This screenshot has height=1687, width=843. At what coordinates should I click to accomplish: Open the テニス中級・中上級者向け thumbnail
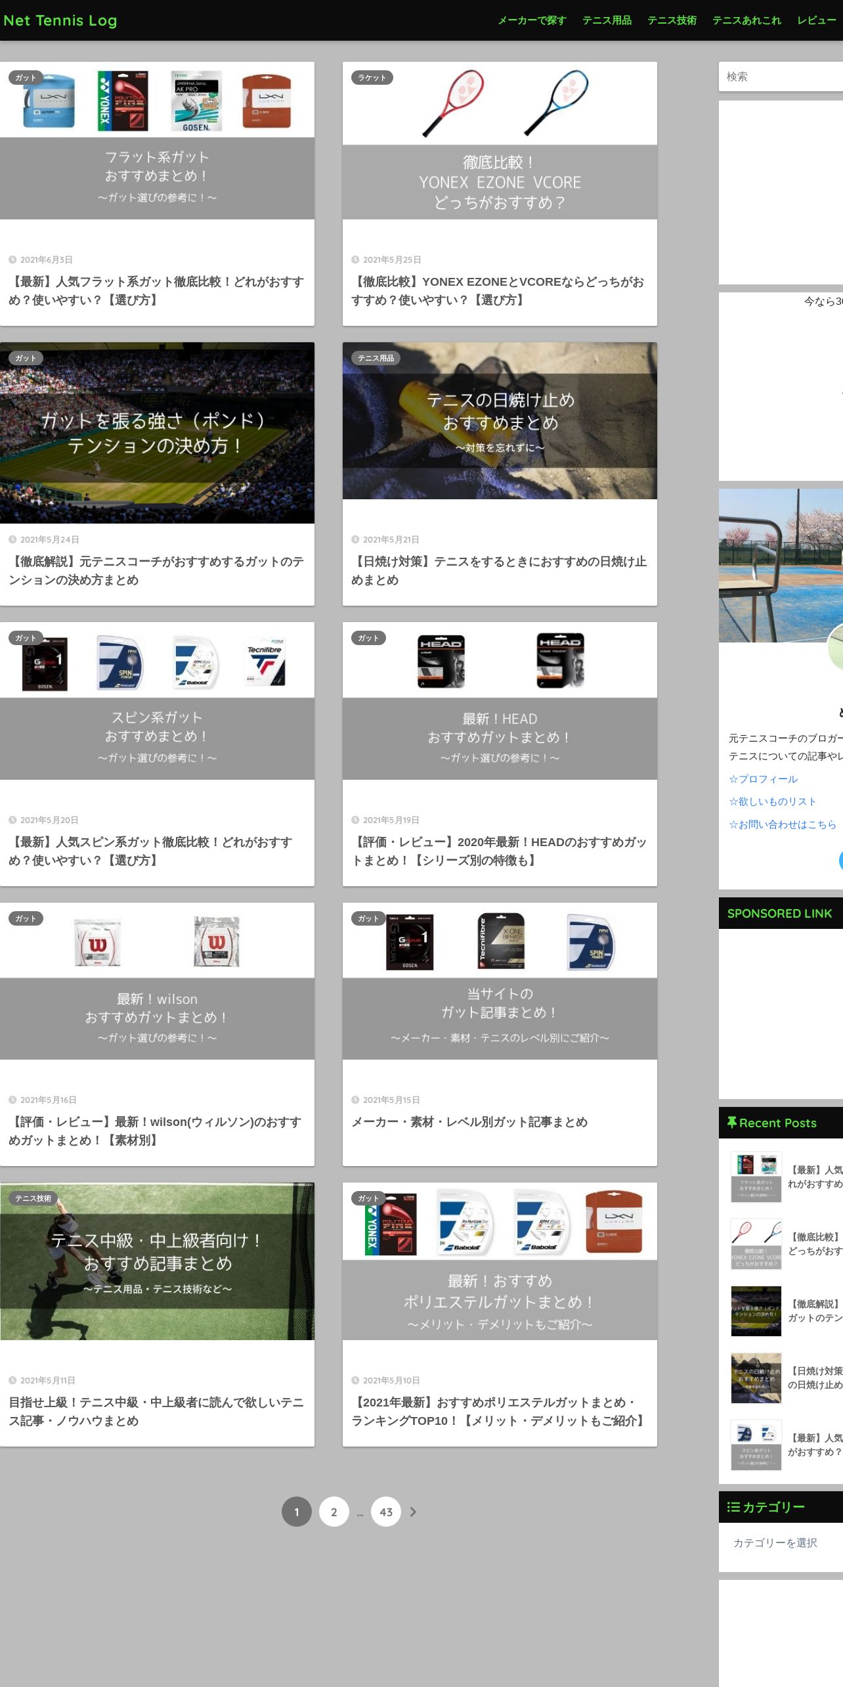click(x=157, y=1261)
